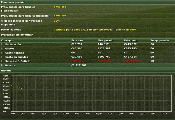Screen dimensions: 175x120
Task: Click Gastos last month value €126,382
Action: 104,49
